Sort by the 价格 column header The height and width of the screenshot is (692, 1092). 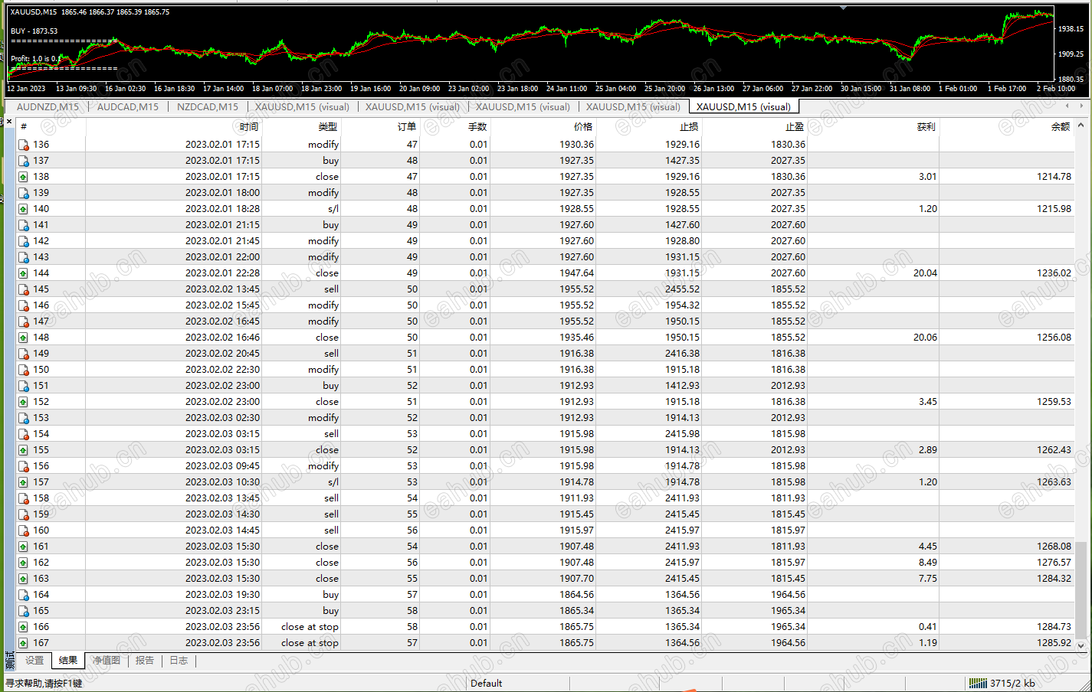(x=543, y=127)
